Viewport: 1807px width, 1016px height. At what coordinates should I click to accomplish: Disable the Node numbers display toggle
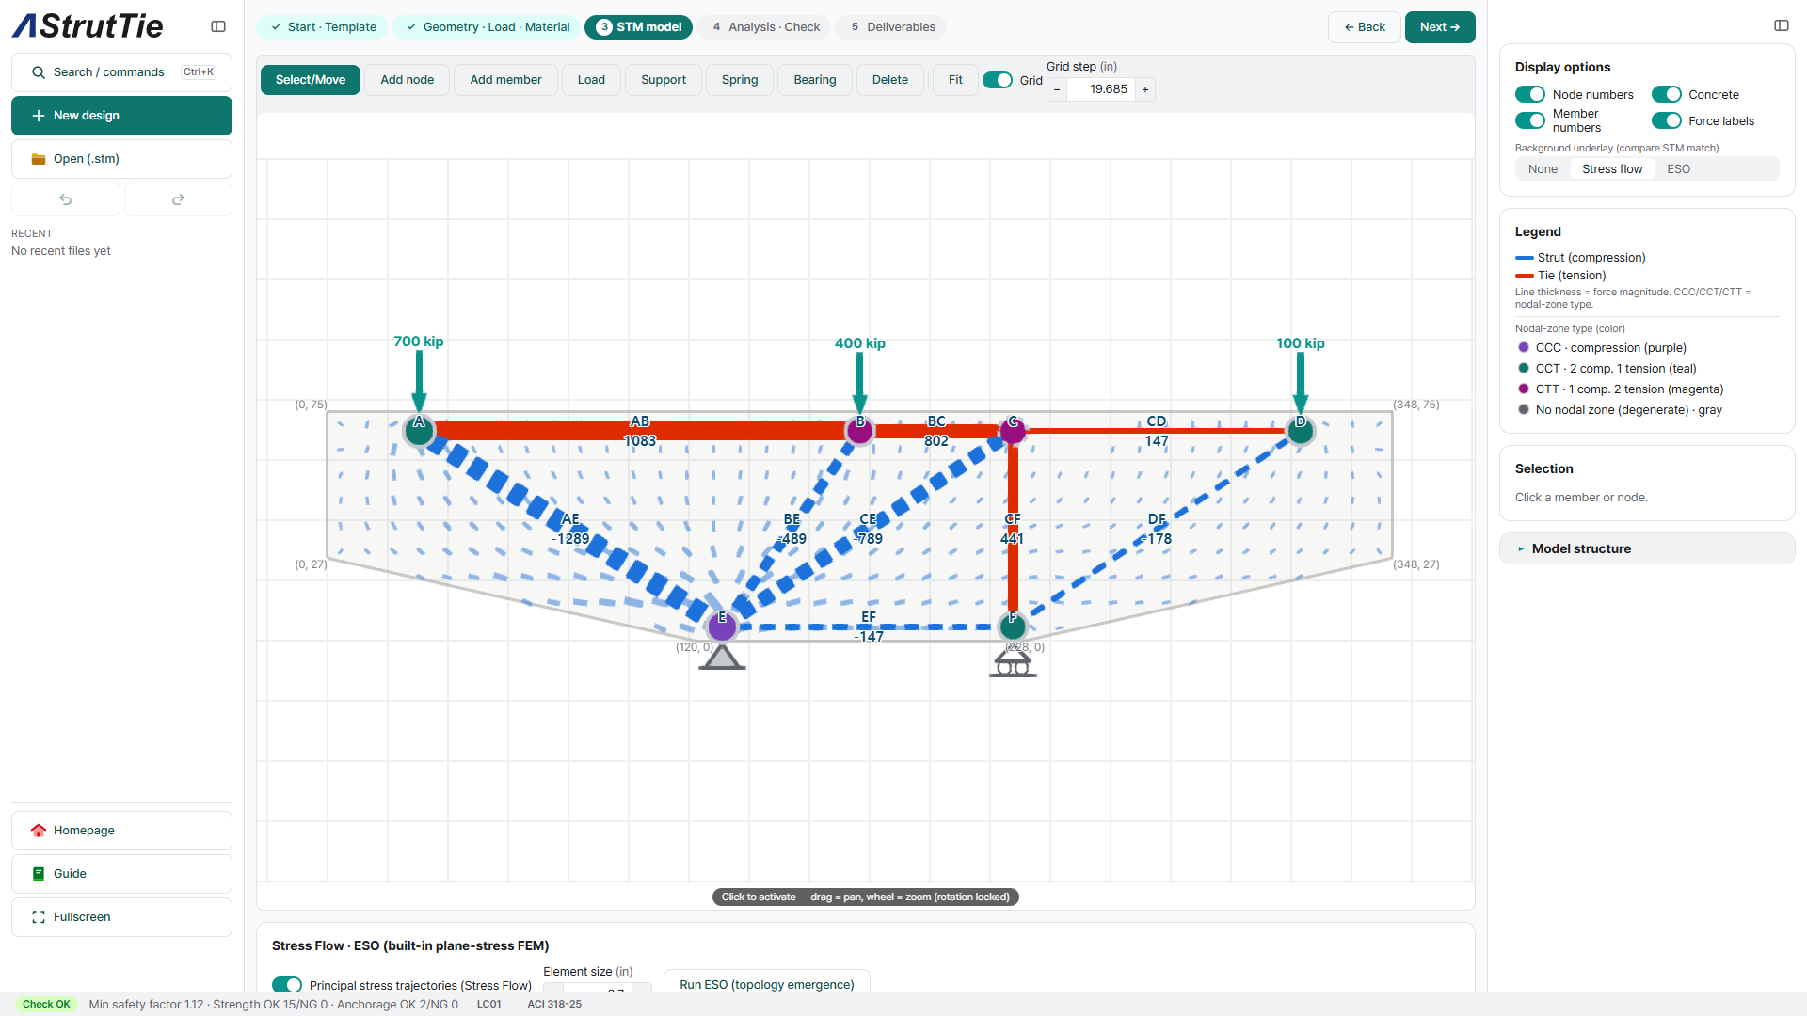(1530, 94)
